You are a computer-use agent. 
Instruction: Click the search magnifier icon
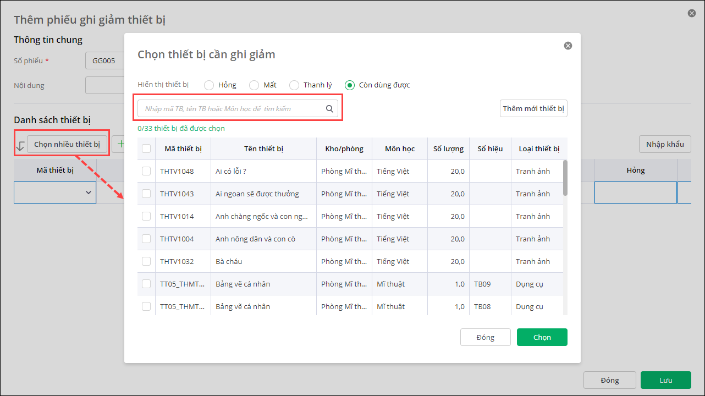329,109
